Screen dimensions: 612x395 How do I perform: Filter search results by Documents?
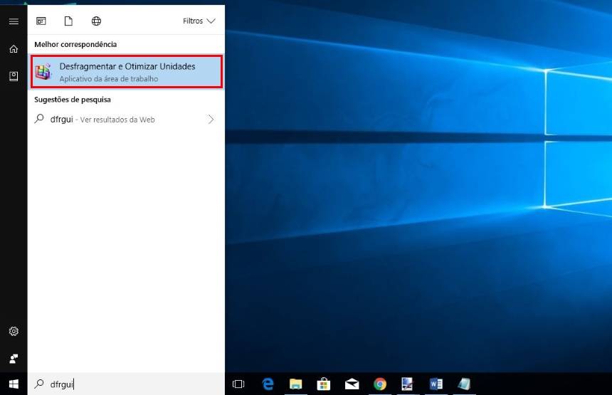(68, 21)
